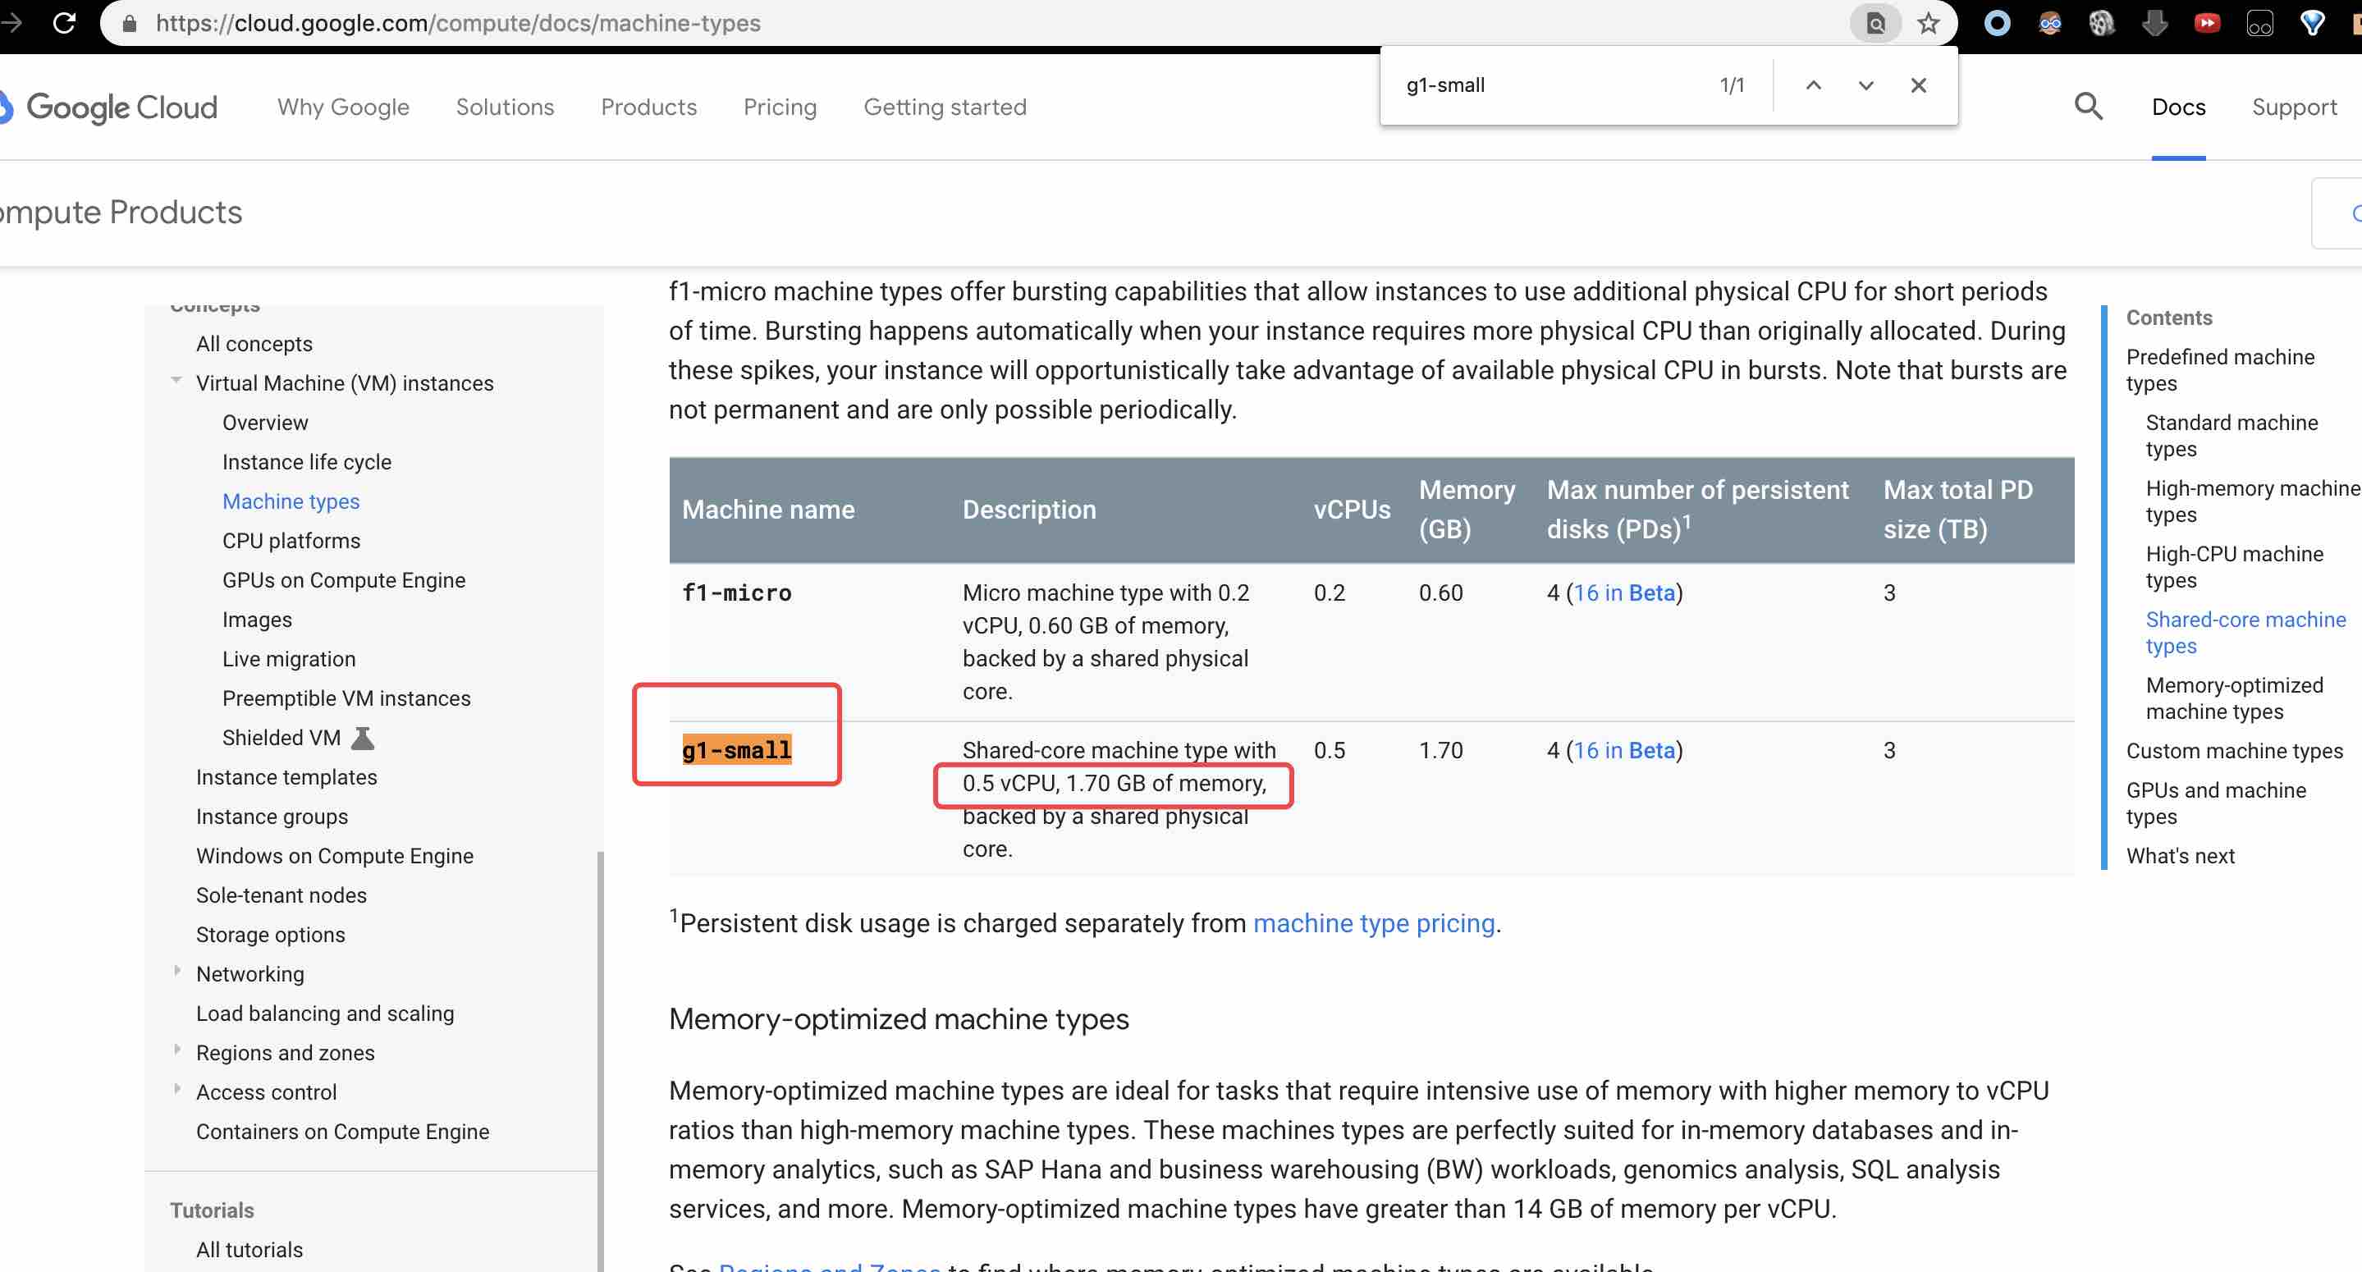The image size is (2362, 1272).
Task: Open the machine type pricing link
Action: pyautogui.click(x=1374, y=922)
